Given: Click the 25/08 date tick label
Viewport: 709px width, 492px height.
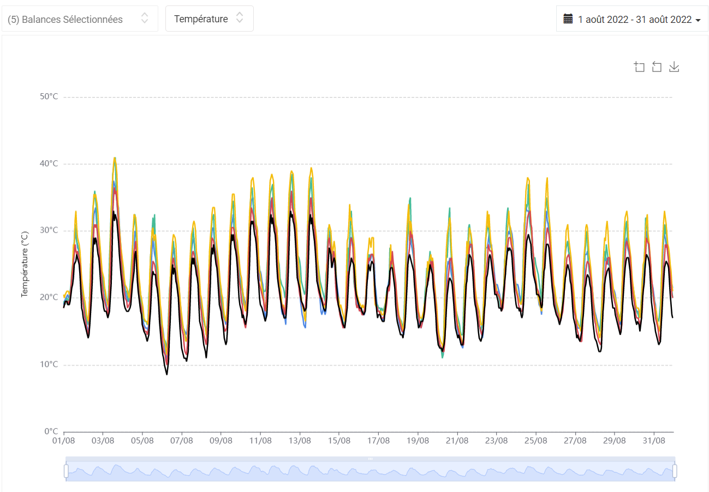Looking at the screenshot, I should click(535, 441).
